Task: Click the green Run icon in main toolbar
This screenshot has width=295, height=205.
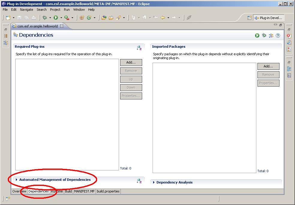Action: point(56,18)
